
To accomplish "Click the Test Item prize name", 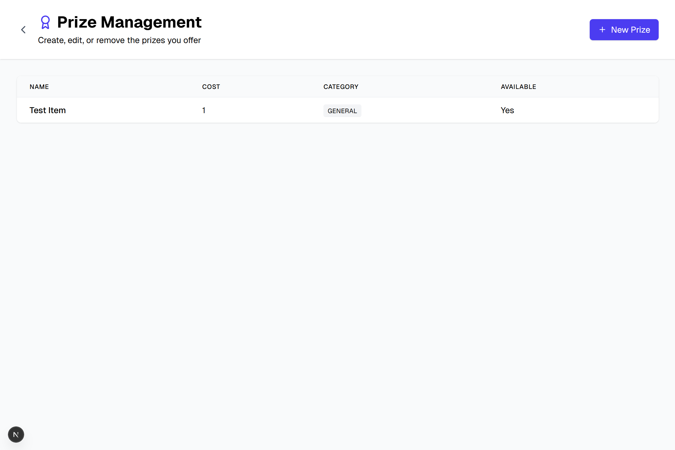I will (x=48, y=110).
